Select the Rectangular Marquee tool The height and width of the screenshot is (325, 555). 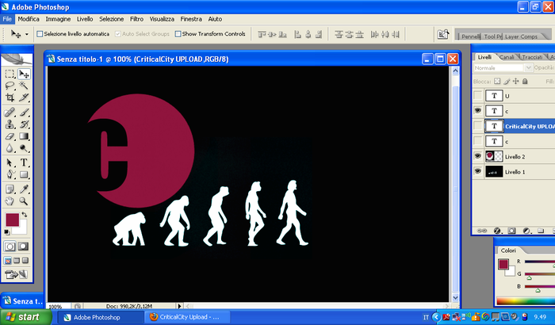pos(10,74)
